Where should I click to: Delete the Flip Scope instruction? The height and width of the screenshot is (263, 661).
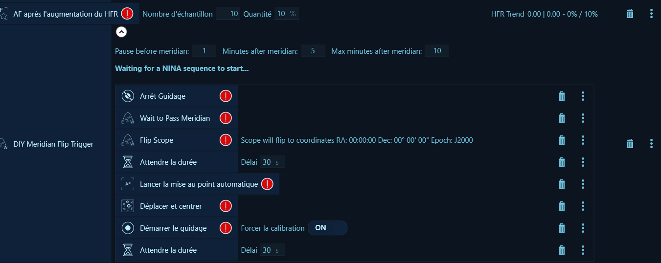(562, 140)
